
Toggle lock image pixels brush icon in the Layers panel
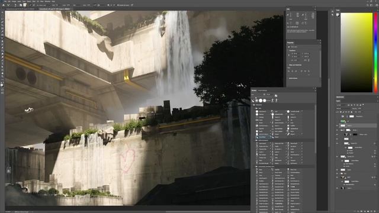click(x=343, y=112)
